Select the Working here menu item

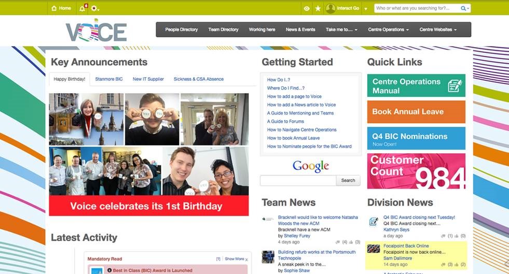point(262,30)
